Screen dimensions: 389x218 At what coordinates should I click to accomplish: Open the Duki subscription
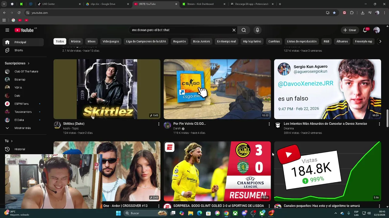point(24,96)
